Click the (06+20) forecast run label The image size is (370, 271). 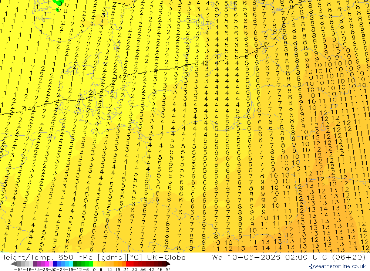pos(349,257)
